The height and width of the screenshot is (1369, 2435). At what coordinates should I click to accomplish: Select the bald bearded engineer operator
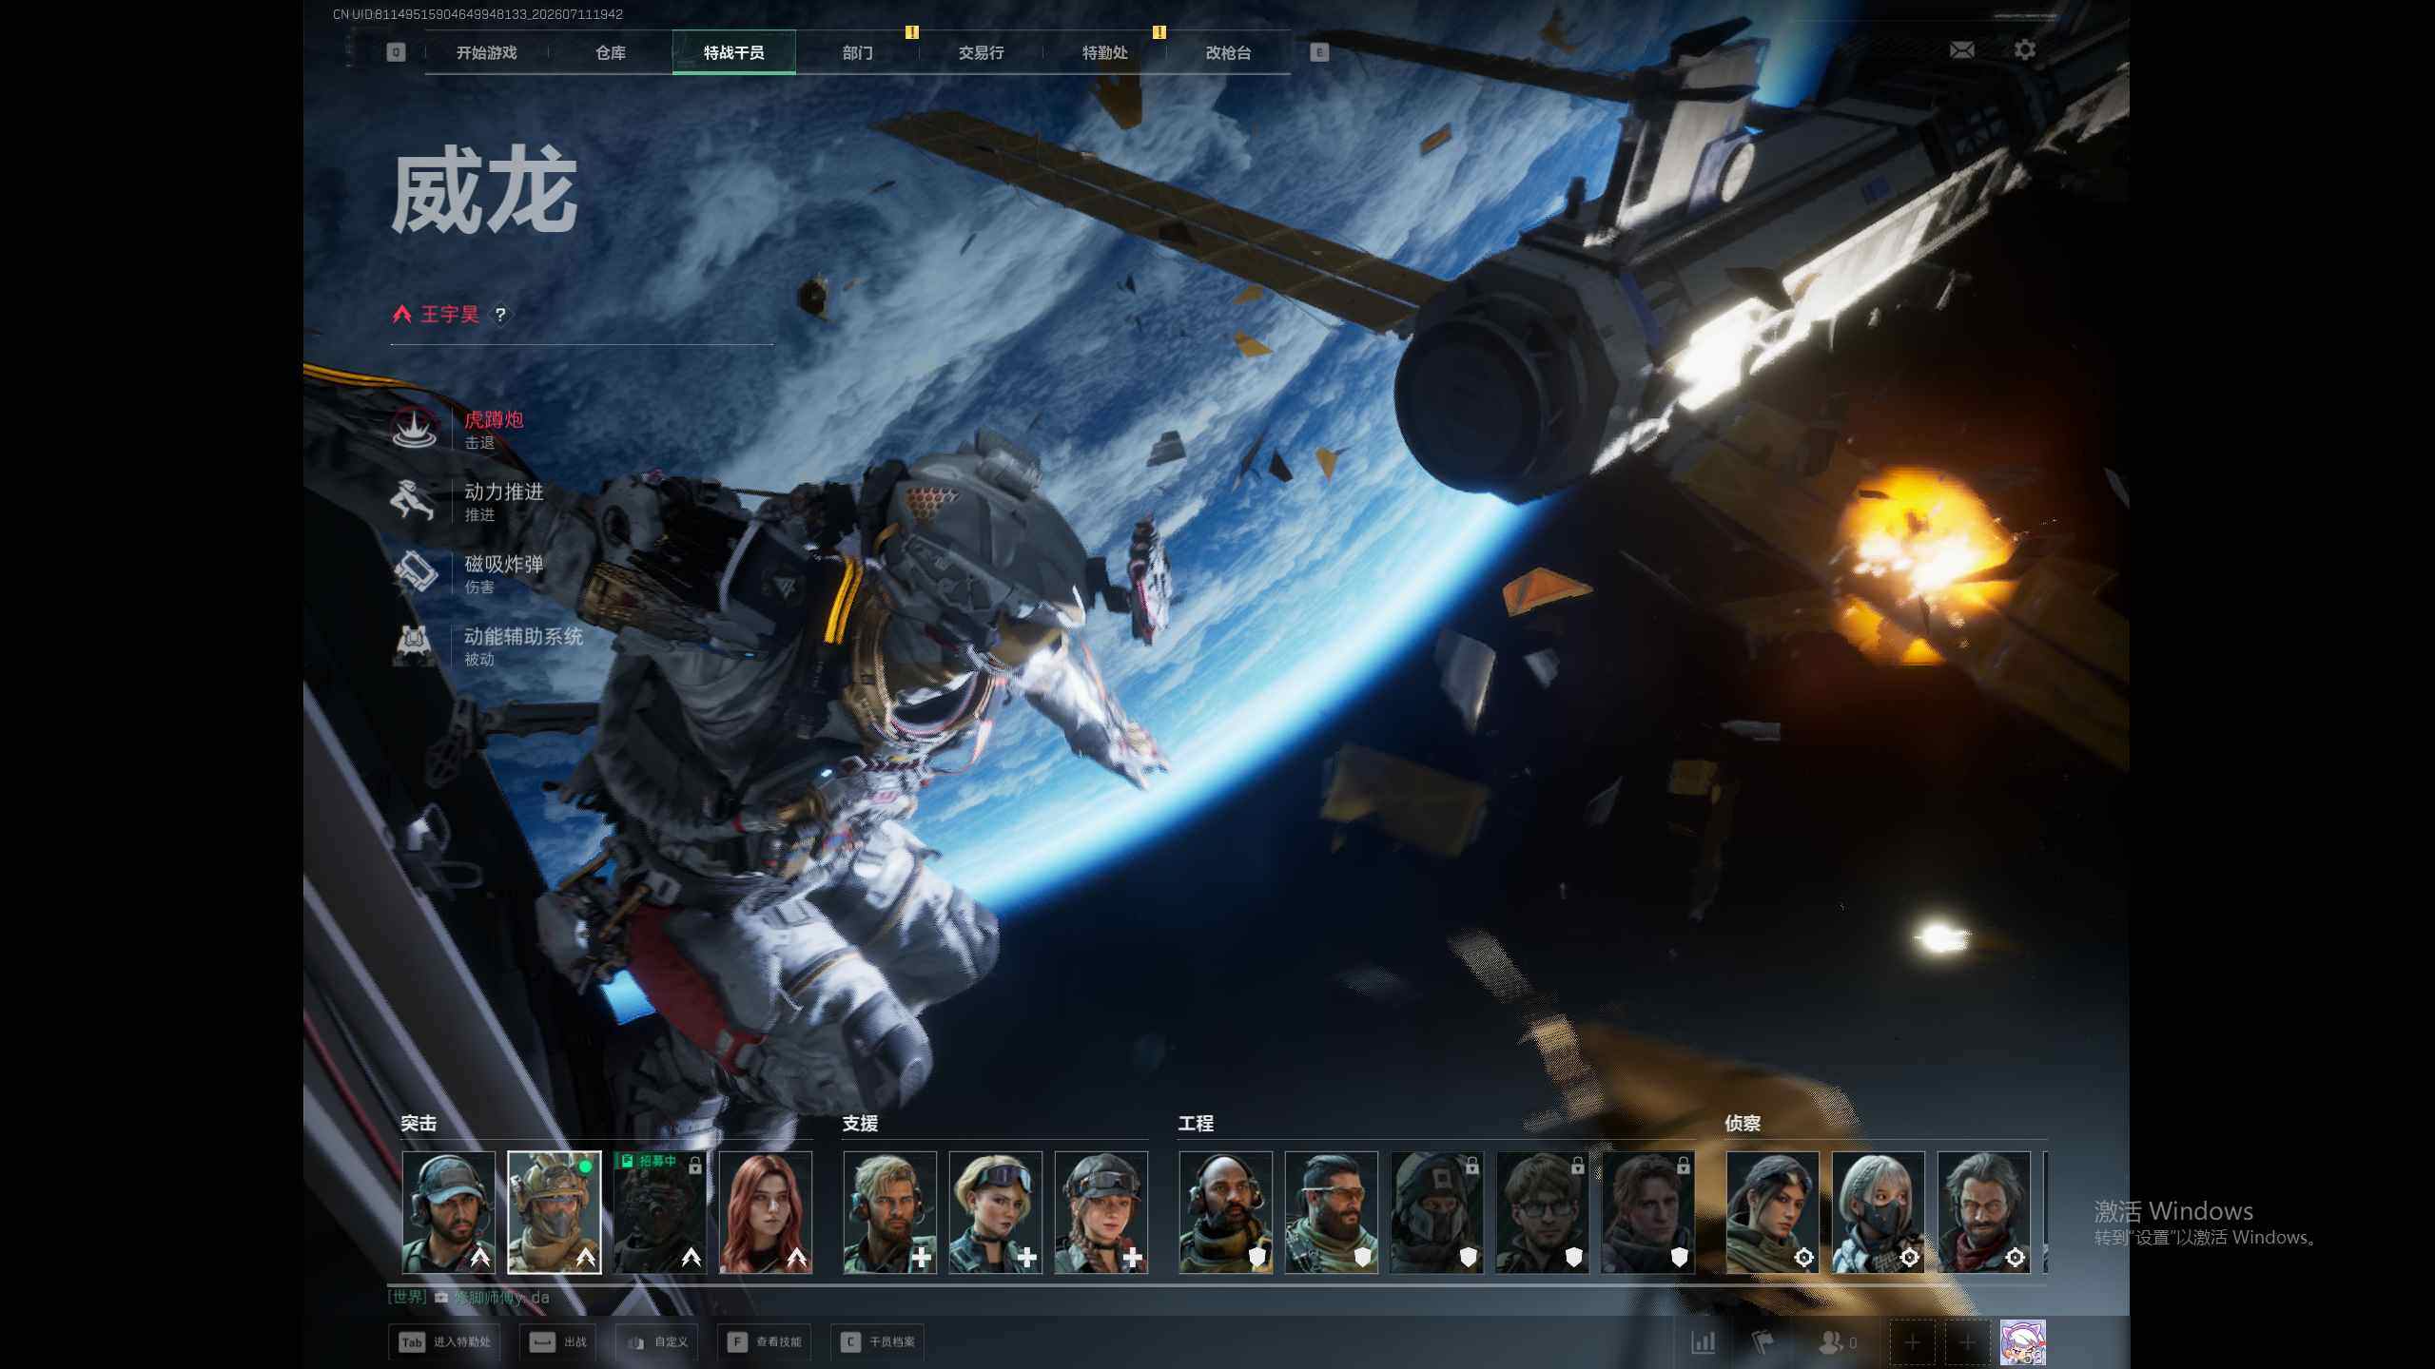pos(1226,1212)
